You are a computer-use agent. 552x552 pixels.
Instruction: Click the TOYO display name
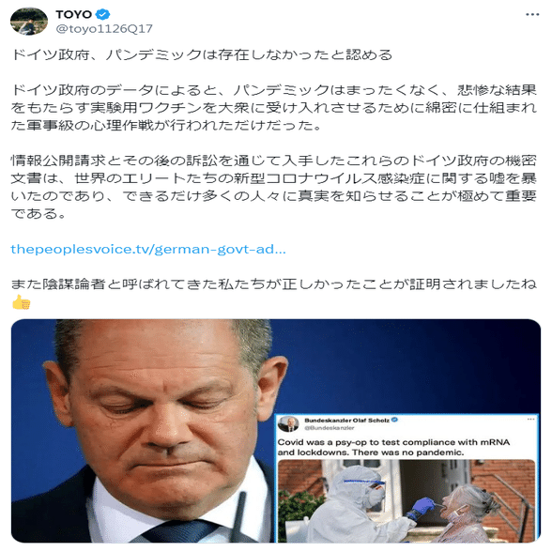click(x=73, y=14)
